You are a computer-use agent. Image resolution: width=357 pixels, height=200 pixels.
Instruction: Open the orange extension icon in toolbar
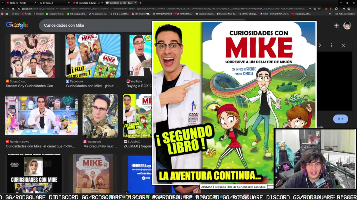326,9
